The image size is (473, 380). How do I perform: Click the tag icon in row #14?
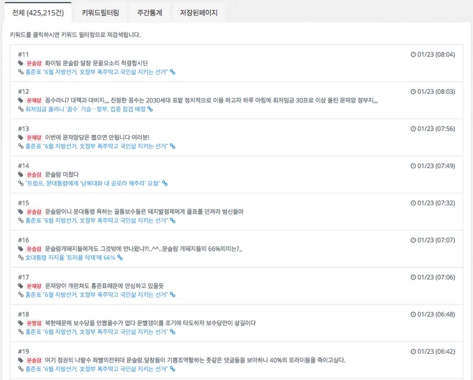click(20, 175)
